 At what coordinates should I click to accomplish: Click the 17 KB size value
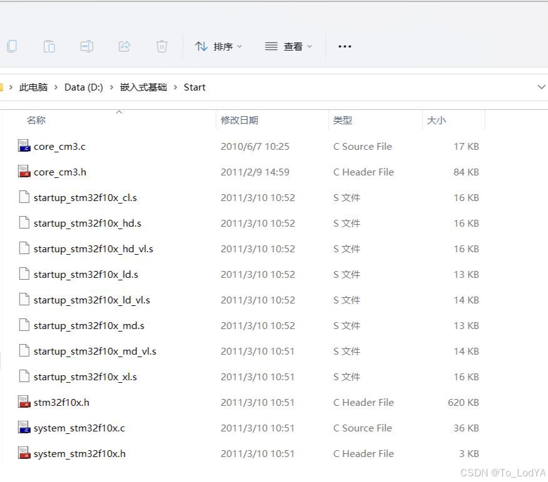coord(466,147)
